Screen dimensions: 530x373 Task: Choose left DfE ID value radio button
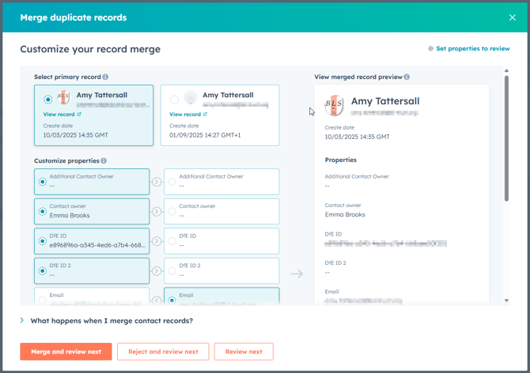(x=43, y=241)
